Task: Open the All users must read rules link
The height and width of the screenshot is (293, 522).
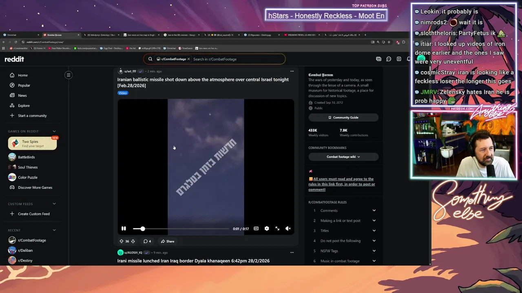Action: (342, 184)
